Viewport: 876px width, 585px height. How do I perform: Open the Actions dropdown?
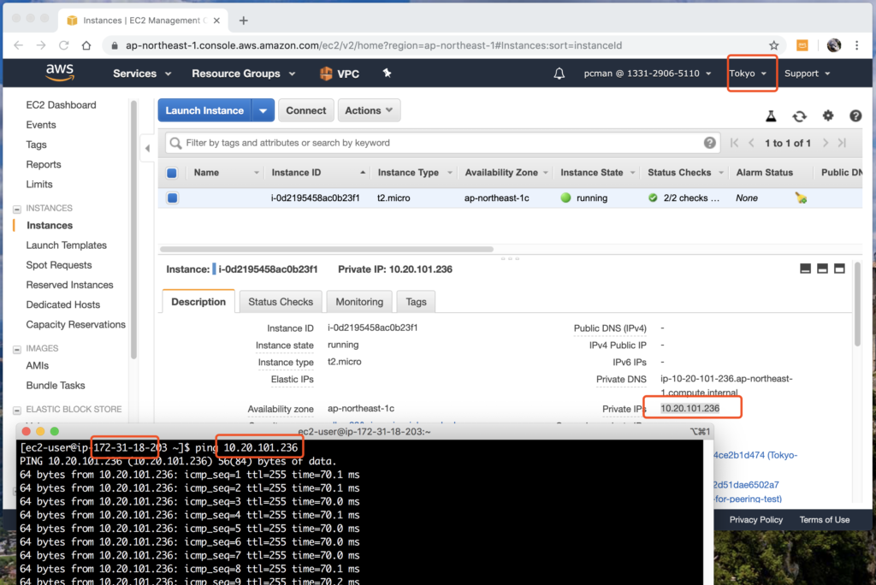[x=369, y=110]
